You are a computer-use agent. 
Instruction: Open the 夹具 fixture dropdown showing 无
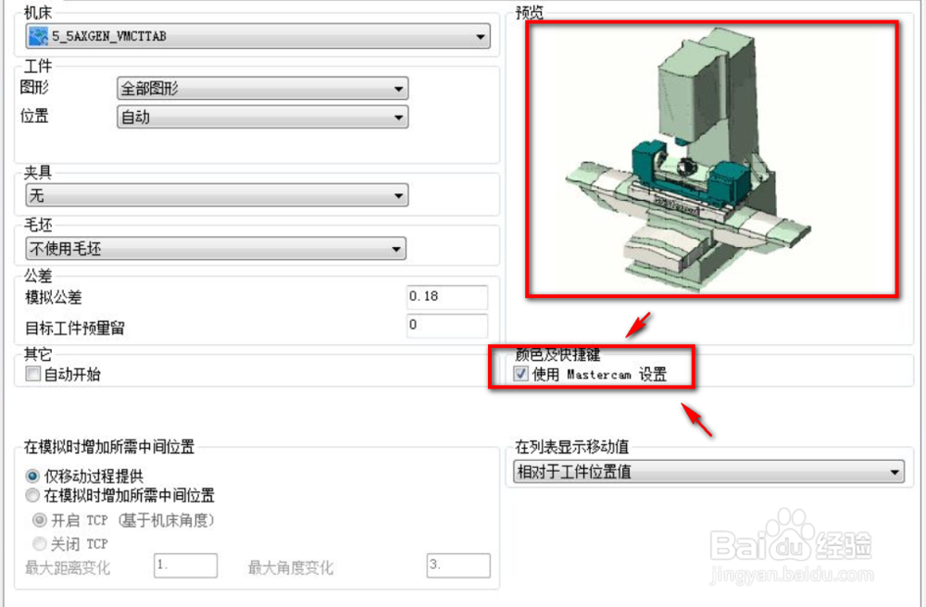click(x=217, y=195)
